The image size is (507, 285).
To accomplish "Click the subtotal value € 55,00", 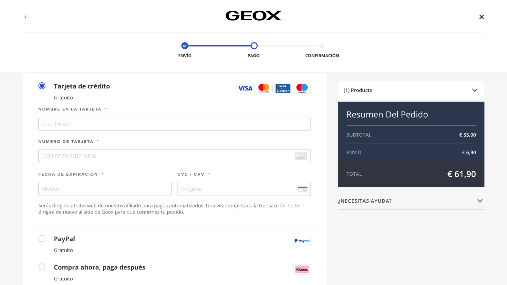I will point(467,135).
